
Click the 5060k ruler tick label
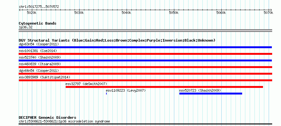[221, 13]
